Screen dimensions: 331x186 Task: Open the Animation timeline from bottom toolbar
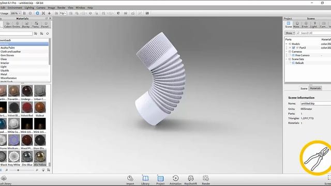coord(175,180)
